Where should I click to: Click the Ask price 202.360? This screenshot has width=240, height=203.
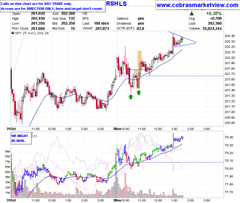point(68,13)
